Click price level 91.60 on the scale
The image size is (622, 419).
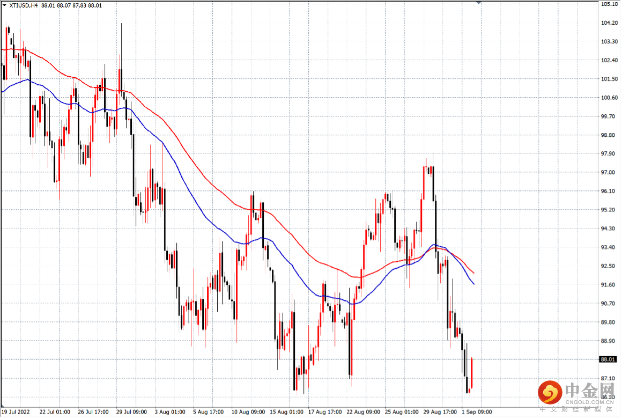click(x=609, y=284)
